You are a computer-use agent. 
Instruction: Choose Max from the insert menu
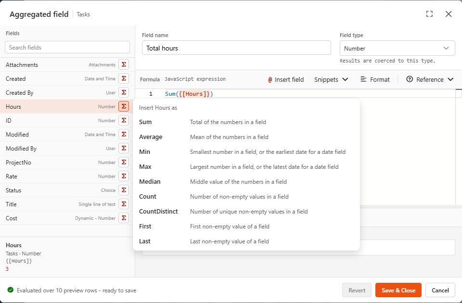[246, 167]
